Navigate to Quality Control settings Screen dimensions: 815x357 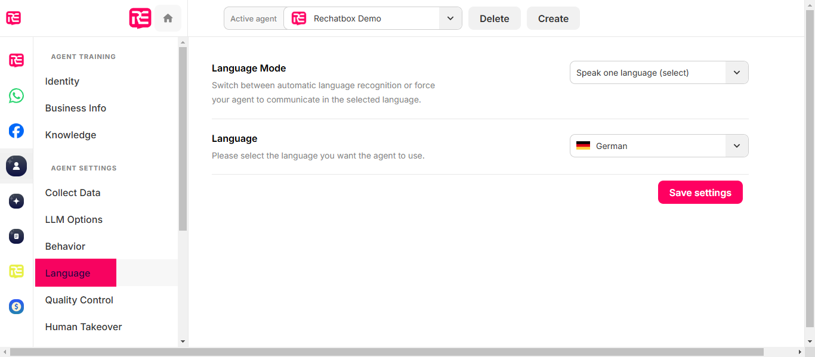pos(79,300)
